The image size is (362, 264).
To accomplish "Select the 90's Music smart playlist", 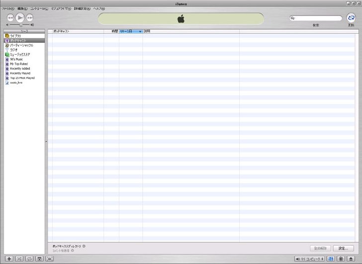I will tap(24, 59).
